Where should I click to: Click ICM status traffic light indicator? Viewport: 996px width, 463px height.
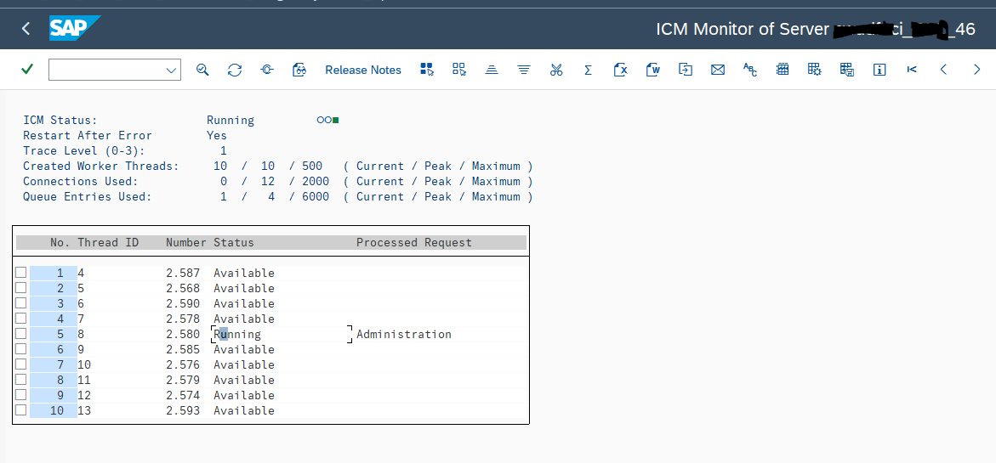(x=327, y=120)
